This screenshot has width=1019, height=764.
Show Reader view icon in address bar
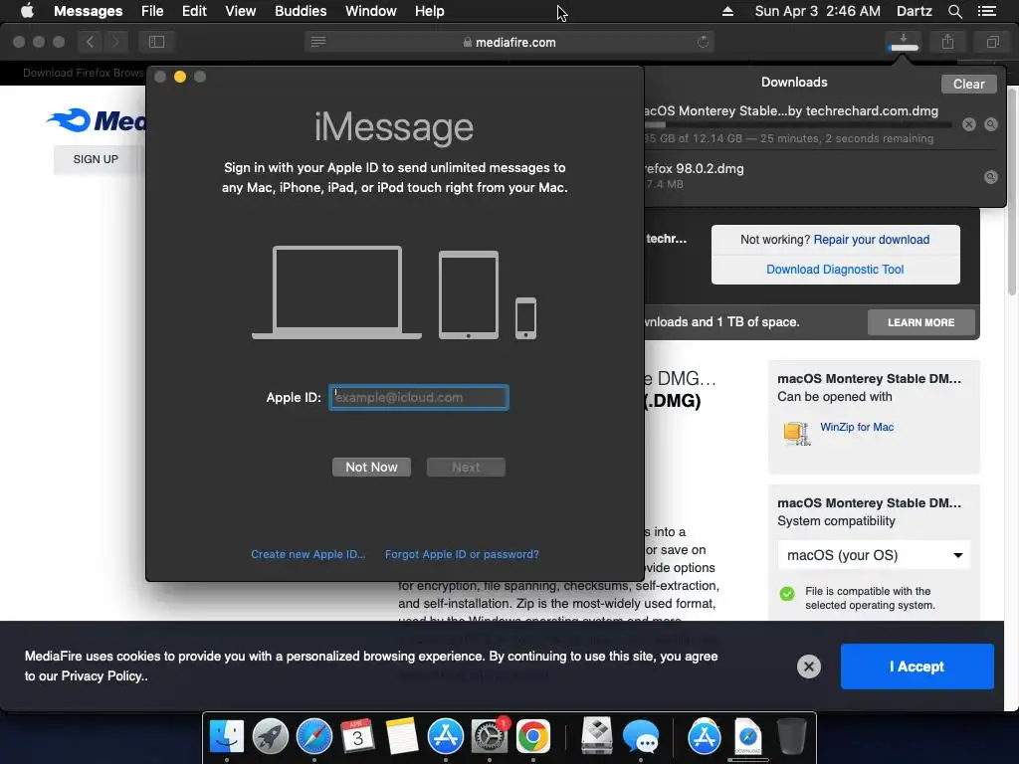coord(318,42)
